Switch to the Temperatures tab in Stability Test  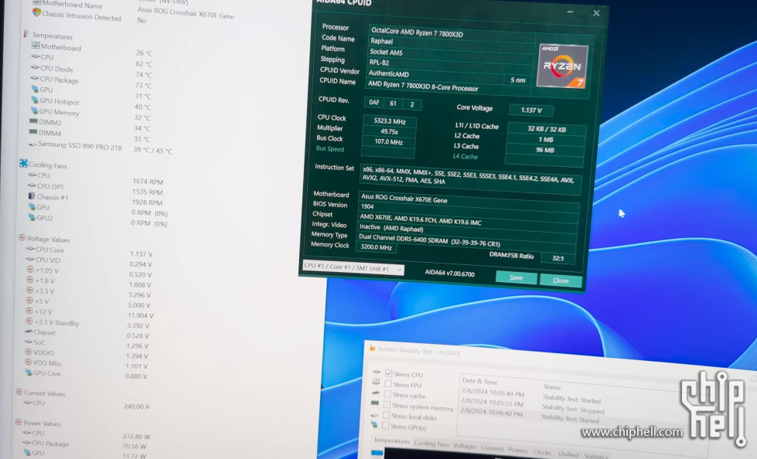pos(391,440)
